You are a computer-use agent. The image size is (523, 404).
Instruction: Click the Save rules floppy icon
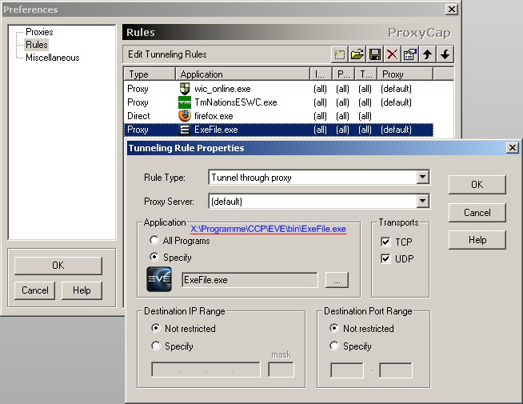click(375, 54)
